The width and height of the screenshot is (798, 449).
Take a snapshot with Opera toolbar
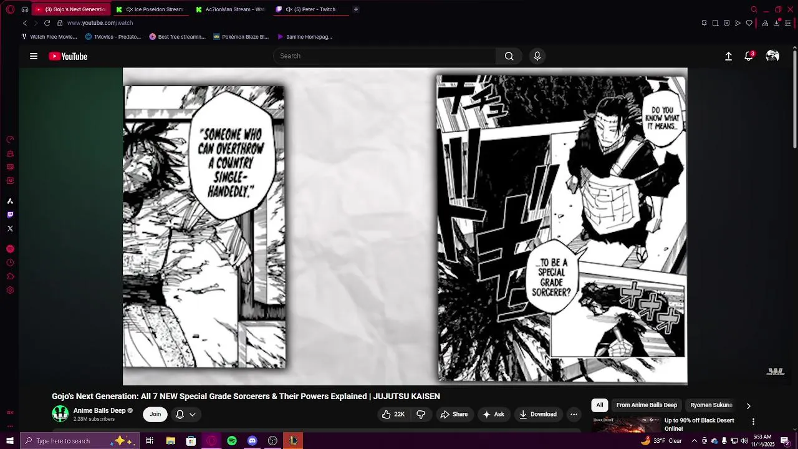[715, 23]
